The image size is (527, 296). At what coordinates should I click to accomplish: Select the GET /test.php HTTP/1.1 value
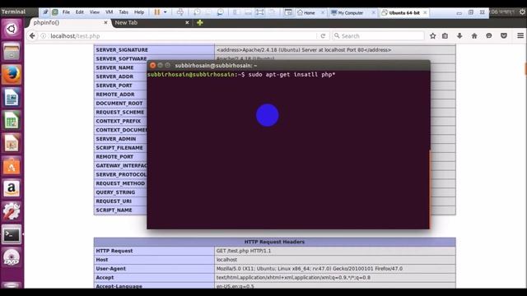(x=244, y=251)
